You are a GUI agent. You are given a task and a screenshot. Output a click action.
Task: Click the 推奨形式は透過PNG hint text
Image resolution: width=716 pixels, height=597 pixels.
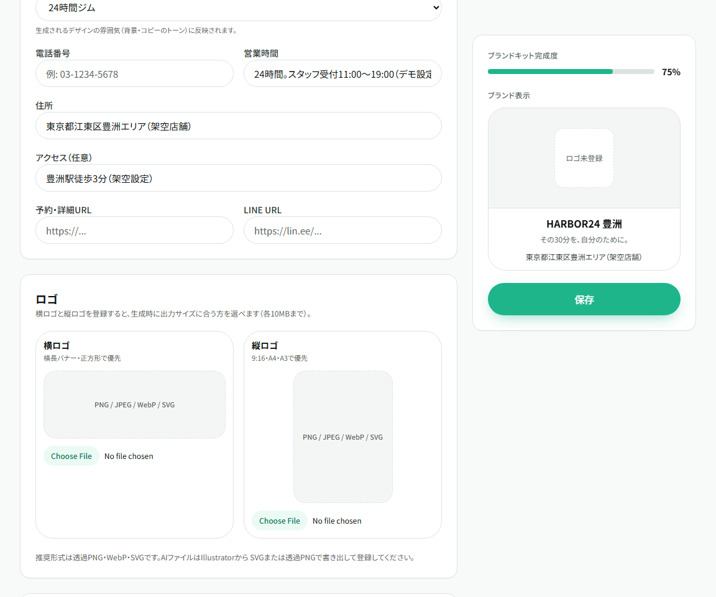pos(226,557)
